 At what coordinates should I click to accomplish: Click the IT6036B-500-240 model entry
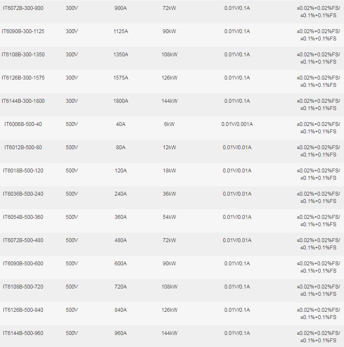(23, 194)
